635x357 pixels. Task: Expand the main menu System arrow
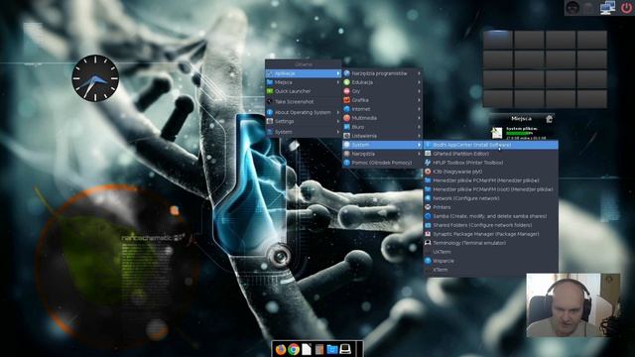pyautogui.click(x=337, y=132)
